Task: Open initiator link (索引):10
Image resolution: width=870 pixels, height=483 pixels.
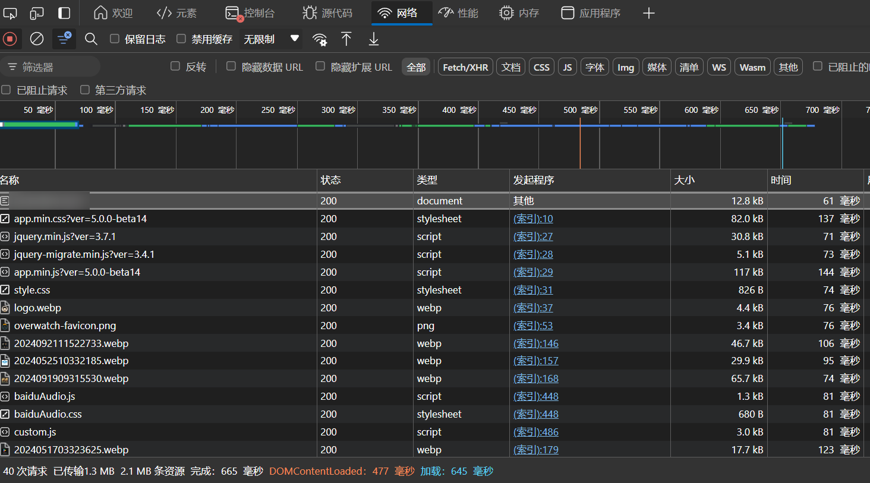Action: pyautogui.click(x=533, y=219)
